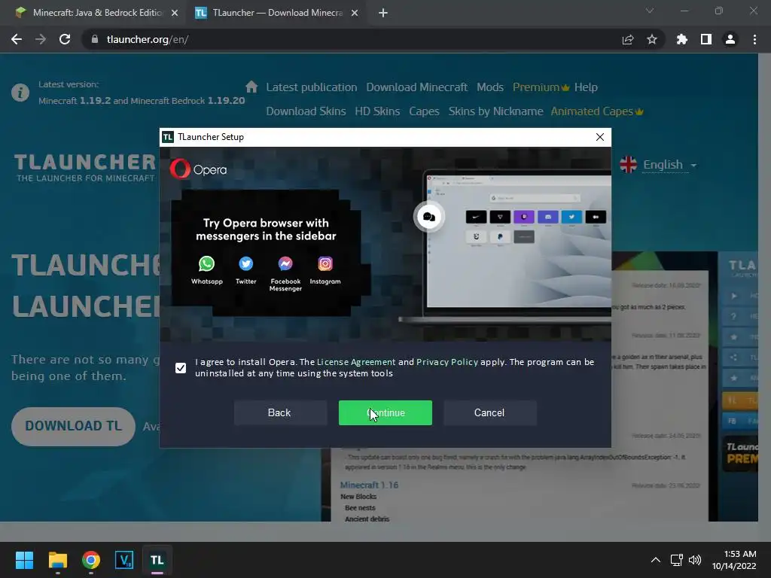The height and width of the screenshot is (578, 771).
Task: Open the Help menu item
Action: (586, 87)
